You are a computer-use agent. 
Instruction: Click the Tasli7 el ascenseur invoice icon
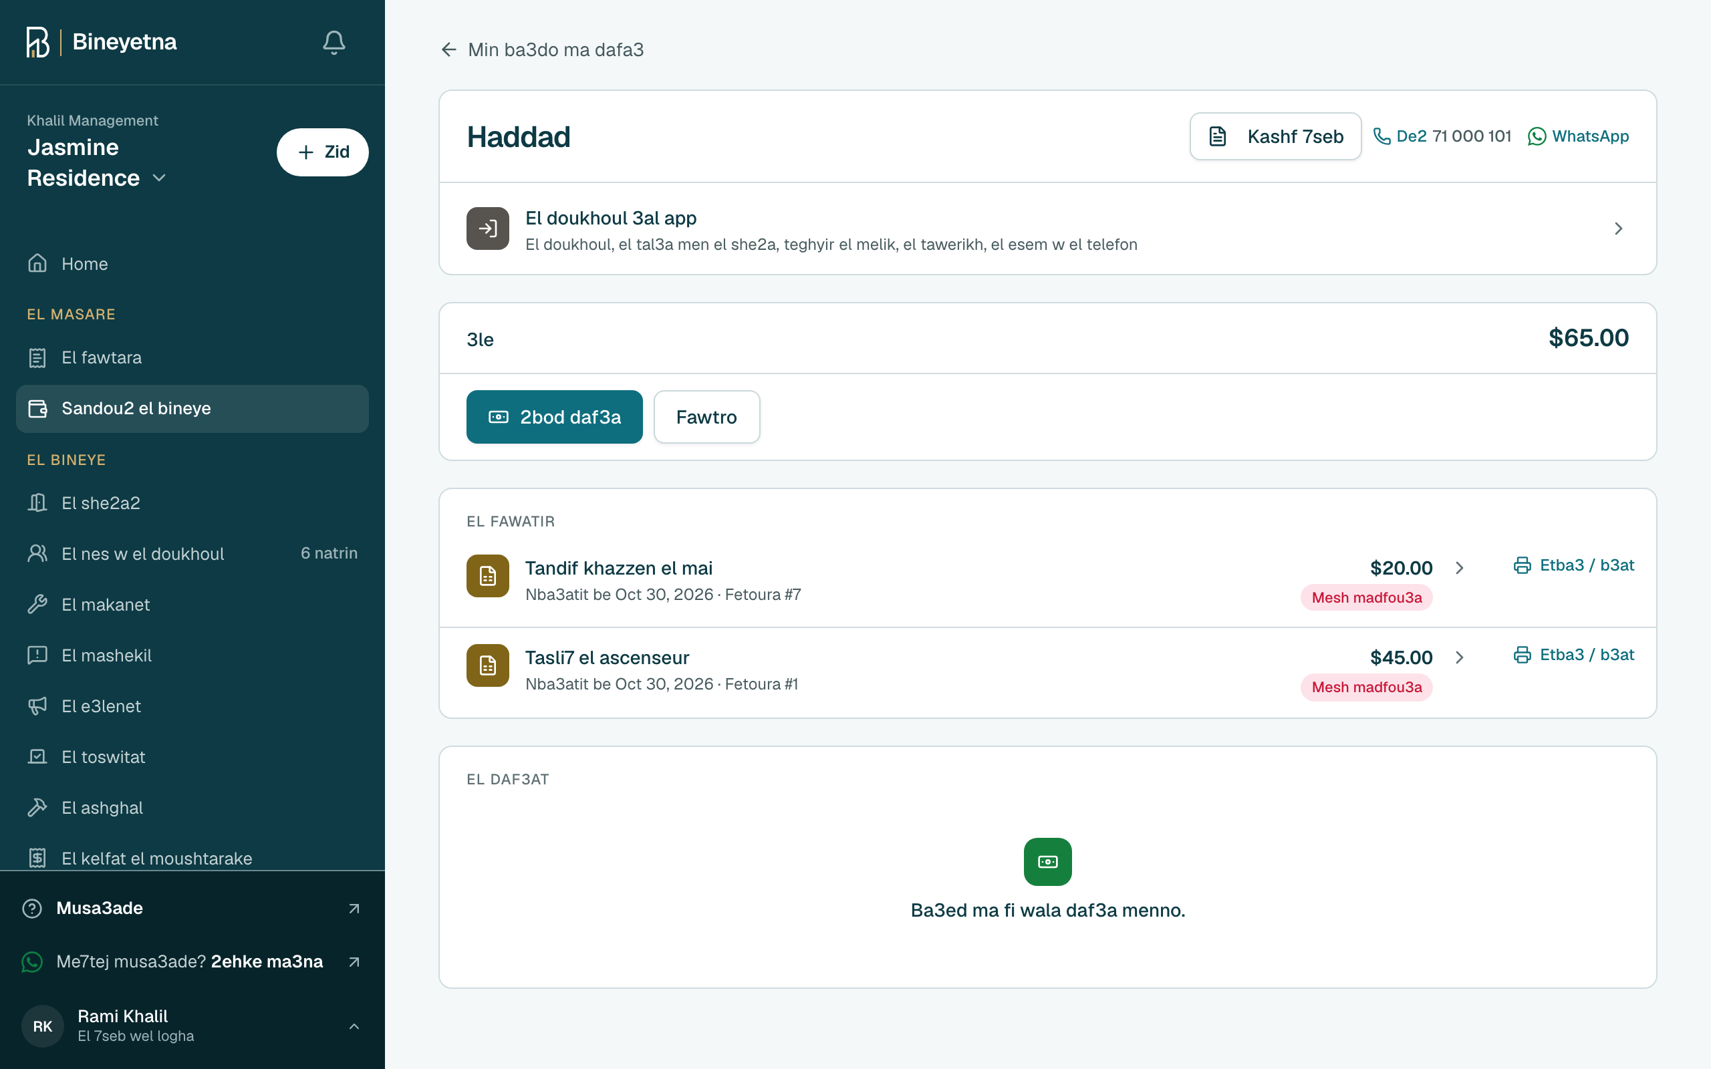488,665
